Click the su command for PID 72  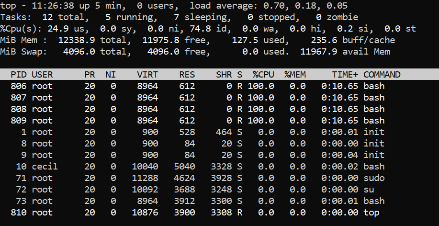coord(369,189)
